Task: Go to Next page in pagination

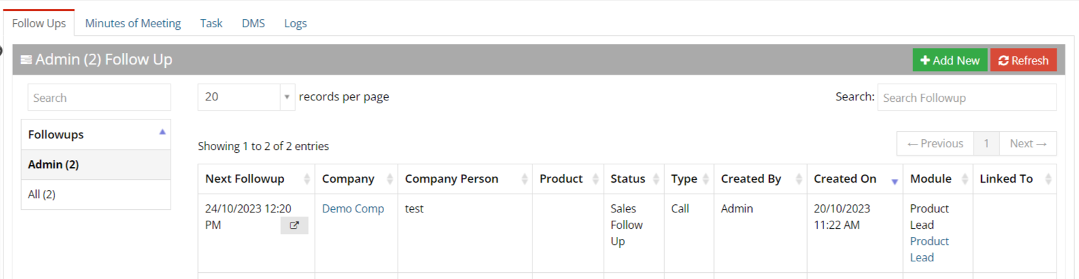Action: point(1028,143)
